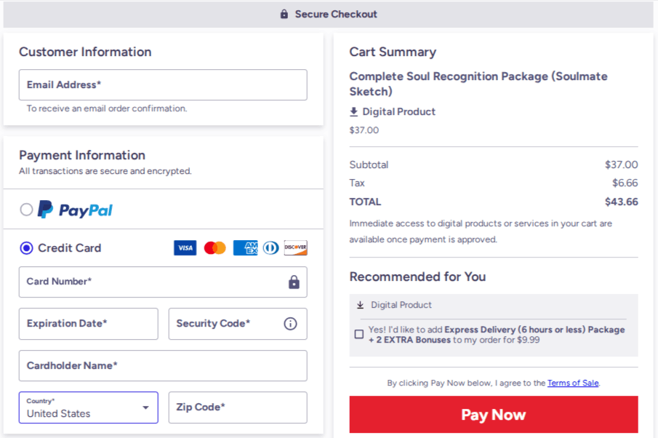Click the Diners Club logo
Viewport: 658px width, 438px height.
pyautogui.click(x=270, y=248)
